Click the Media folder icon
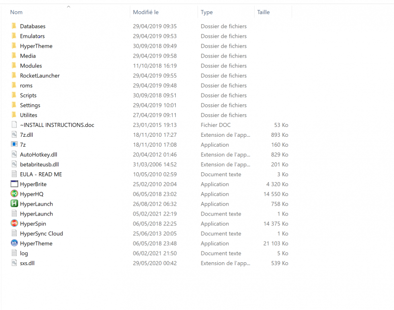This screenshot has height=310, width=394. (x=14, y=56)
